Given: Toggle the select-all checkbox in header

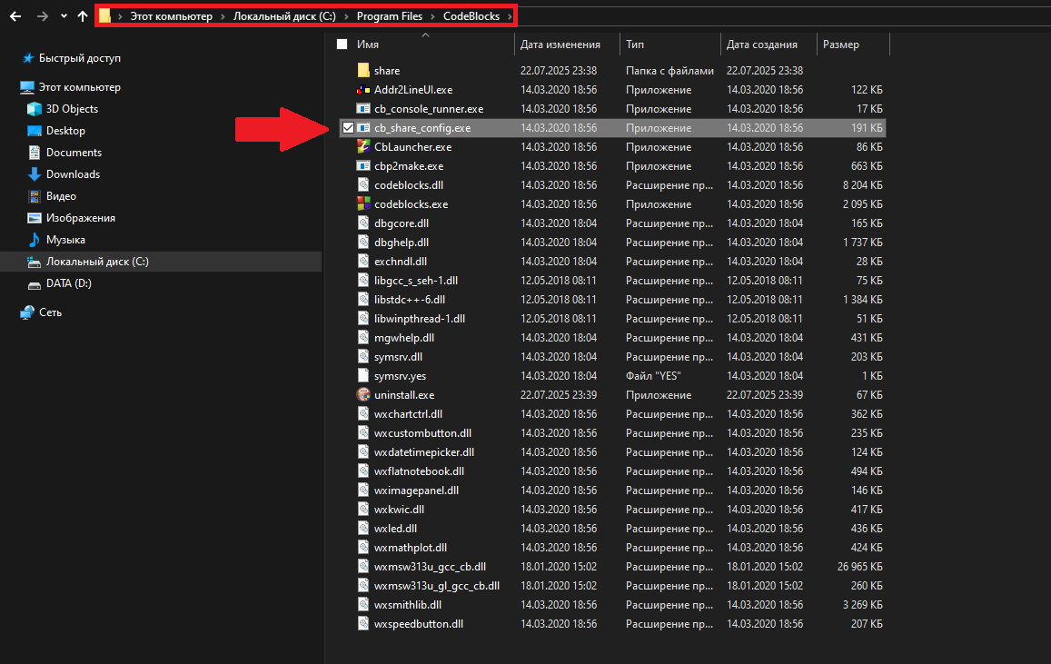Looking at the screenshot, I should pyautogui.click(x=342, y=45).
